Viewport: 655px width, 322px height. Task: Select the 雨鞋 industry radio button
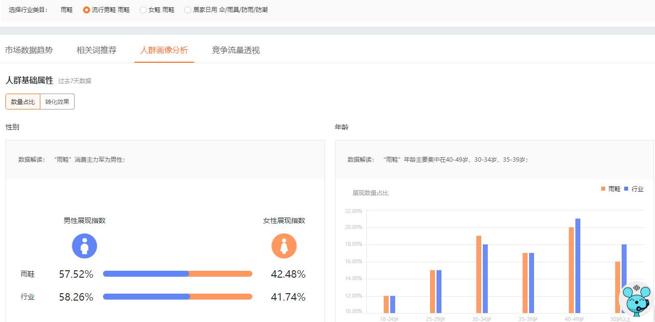point(66,9)
